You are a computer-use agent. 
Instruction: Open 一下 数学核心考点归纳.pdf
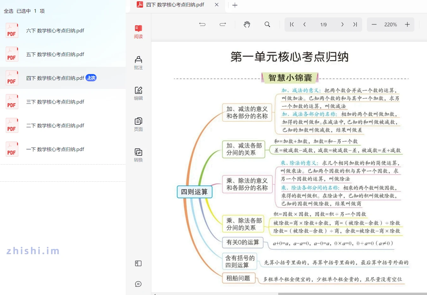(55, 149)
